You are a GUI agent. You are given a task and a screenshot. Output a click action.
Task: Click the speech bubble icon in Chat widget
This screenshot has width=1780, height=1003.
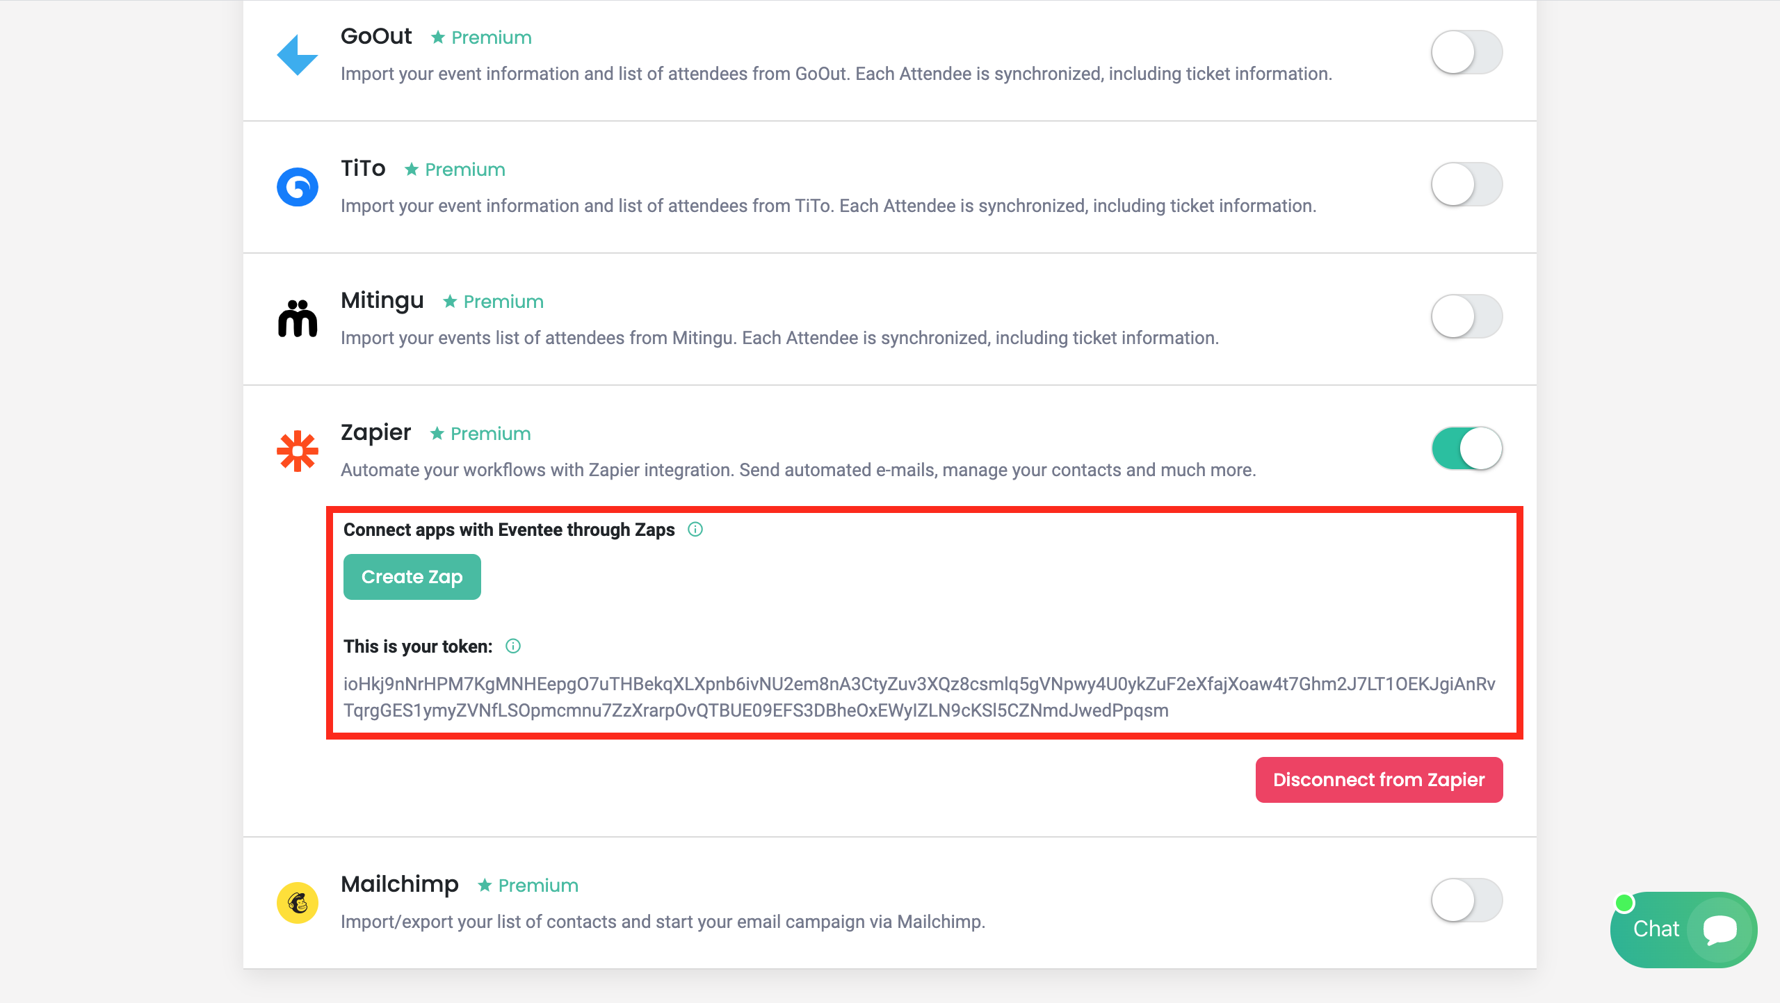pyautogui.click(x=1720, y=930)
